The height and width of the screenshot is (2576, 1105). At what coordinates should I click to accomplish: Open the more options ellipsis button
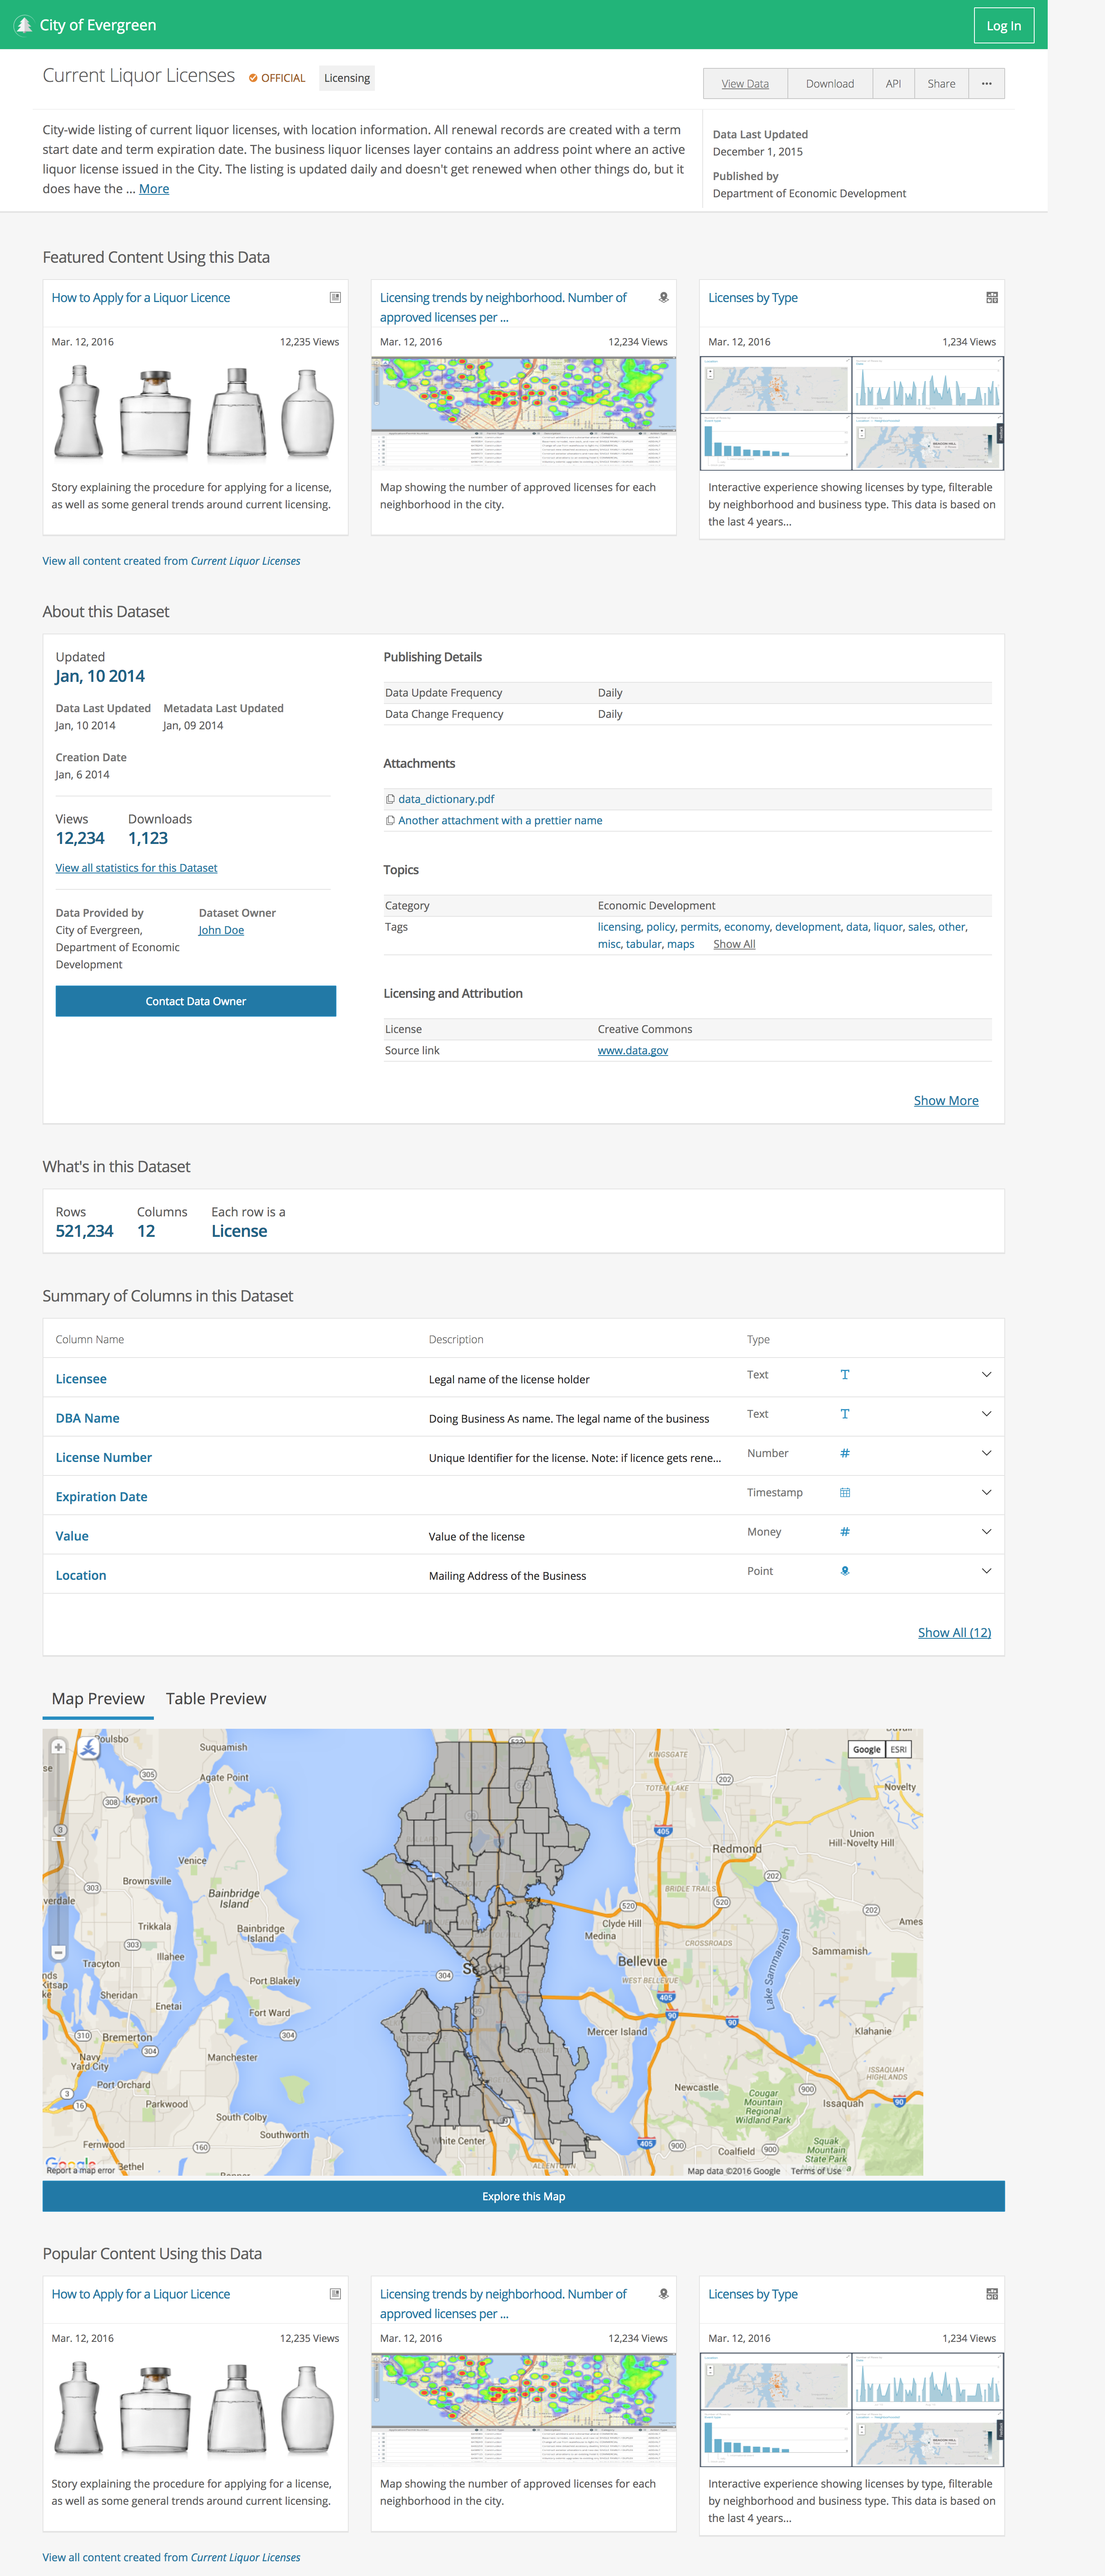point(987,84)
